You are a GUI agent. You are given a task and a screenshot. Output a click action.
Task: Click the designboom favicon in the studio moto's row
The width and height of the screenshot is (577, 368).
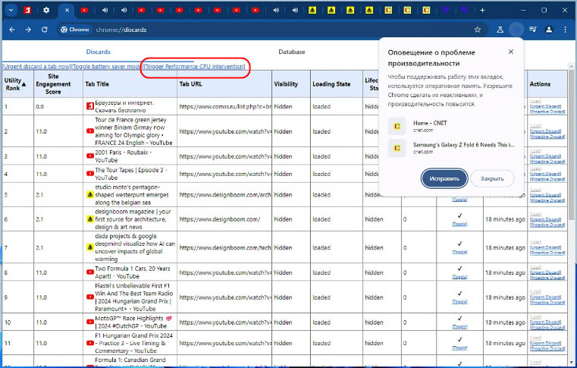(89, 194)
